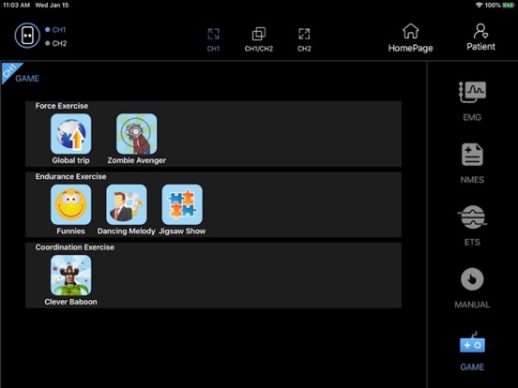Tap the CH1 corner ribbon badge
The height and width of the screenshot is (388, 518).
click(x=9, y=71)
